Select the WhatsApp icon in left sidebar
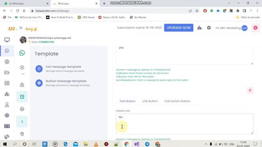The image size is (262, 147). 7,51
